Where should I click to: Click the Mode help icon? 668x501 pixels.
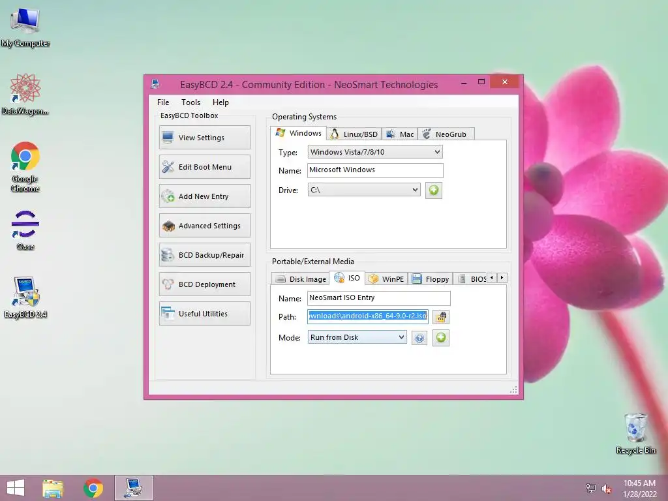coord(419,339)
